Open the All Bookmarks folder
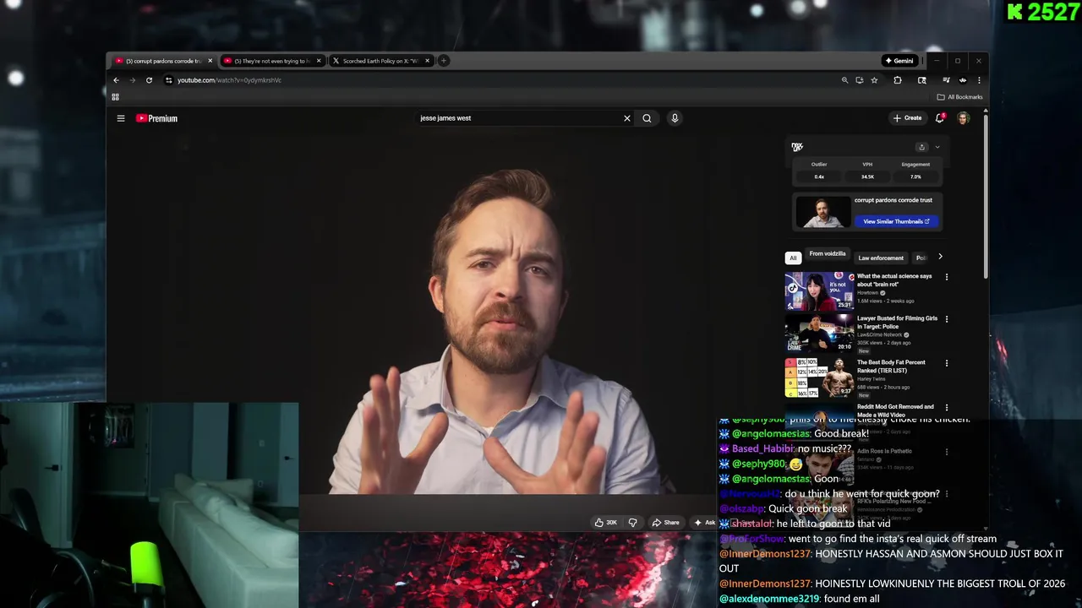This screenshot has height=608, width=1082. (959, 97)
